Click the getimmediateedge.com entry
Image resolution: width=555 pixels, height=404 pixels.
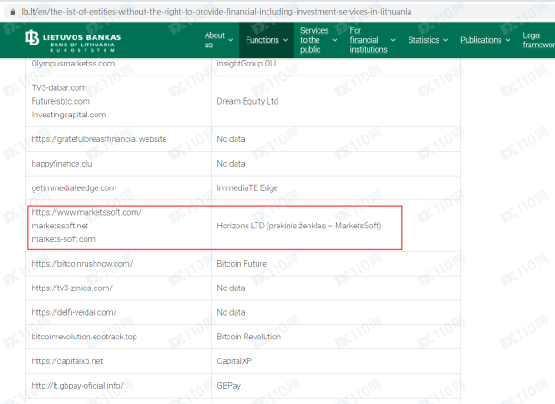[x=74, y=188]
